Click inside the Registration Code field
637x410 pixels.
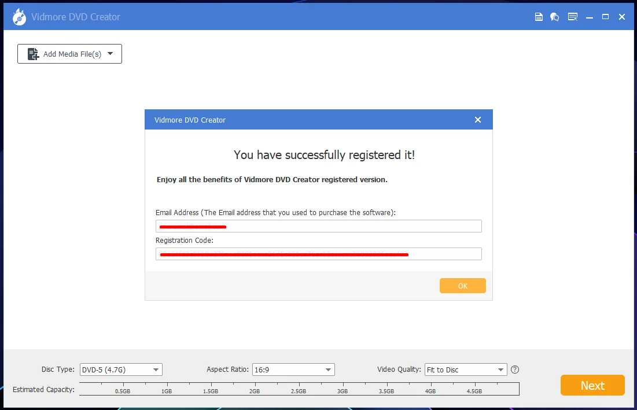[x=318, y=254]
